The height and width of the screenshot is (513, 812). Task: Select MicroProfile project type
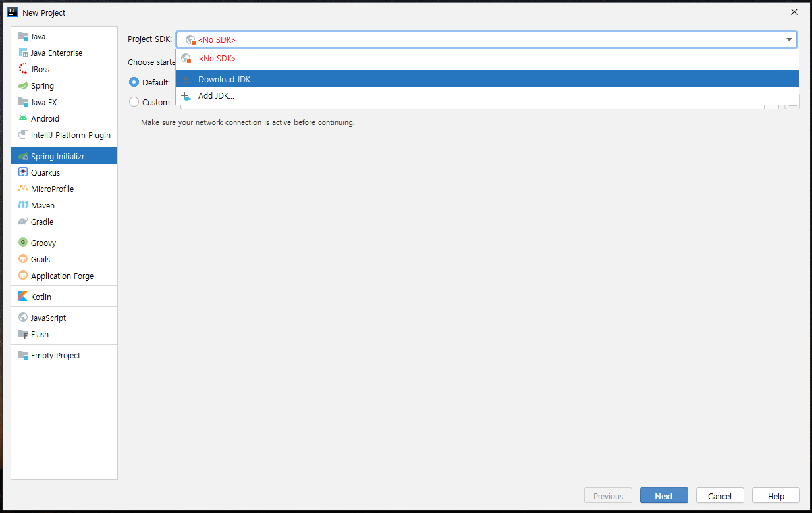tap(64, 189)
